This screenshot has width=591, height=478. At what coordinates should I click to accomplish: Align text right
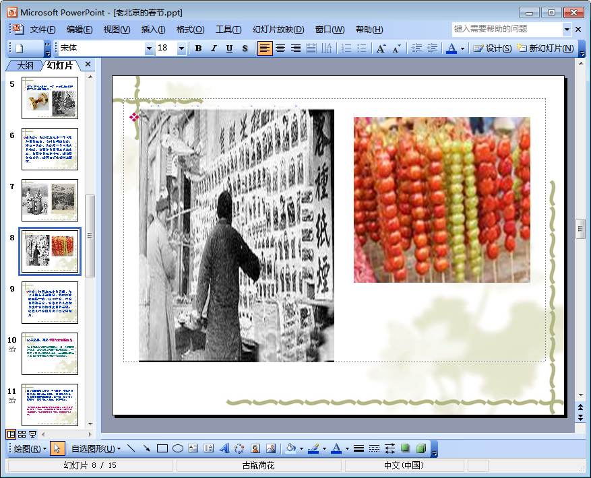(295, 48)
